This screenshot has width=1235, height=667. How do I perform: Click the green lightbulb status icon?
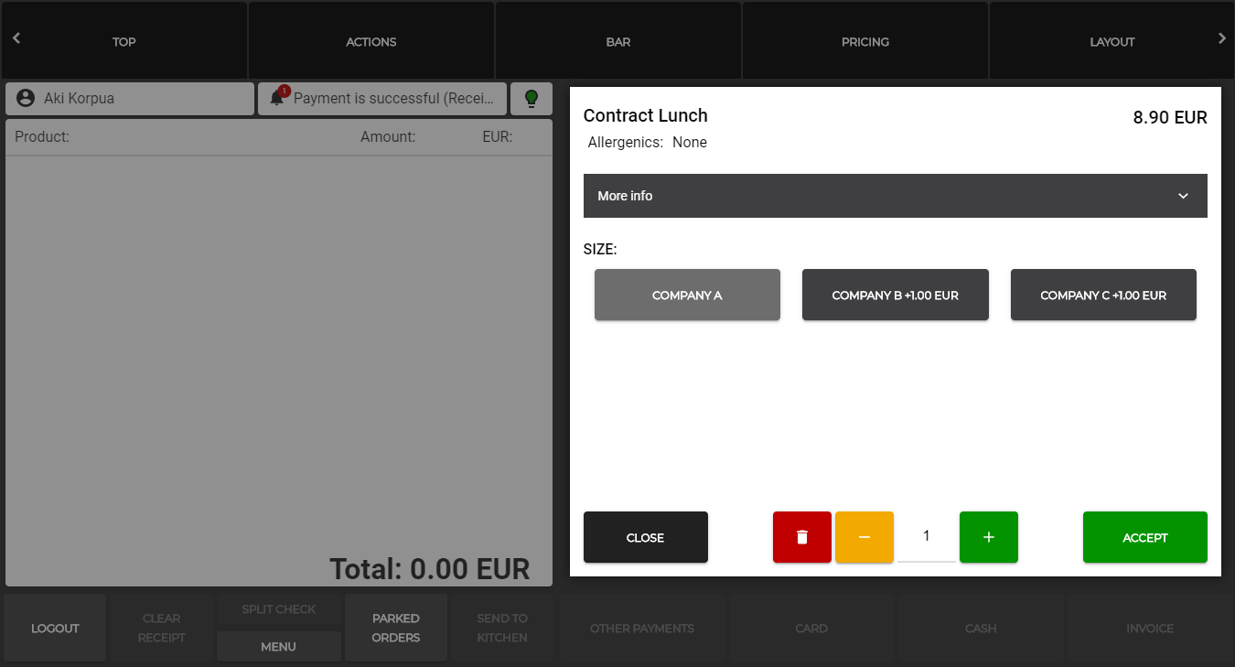pos(531,98)
